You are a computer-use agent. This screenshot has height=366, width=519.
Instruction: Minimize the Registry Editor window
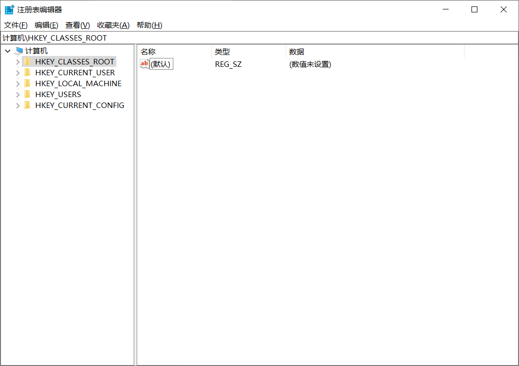[x=446, y=9]
